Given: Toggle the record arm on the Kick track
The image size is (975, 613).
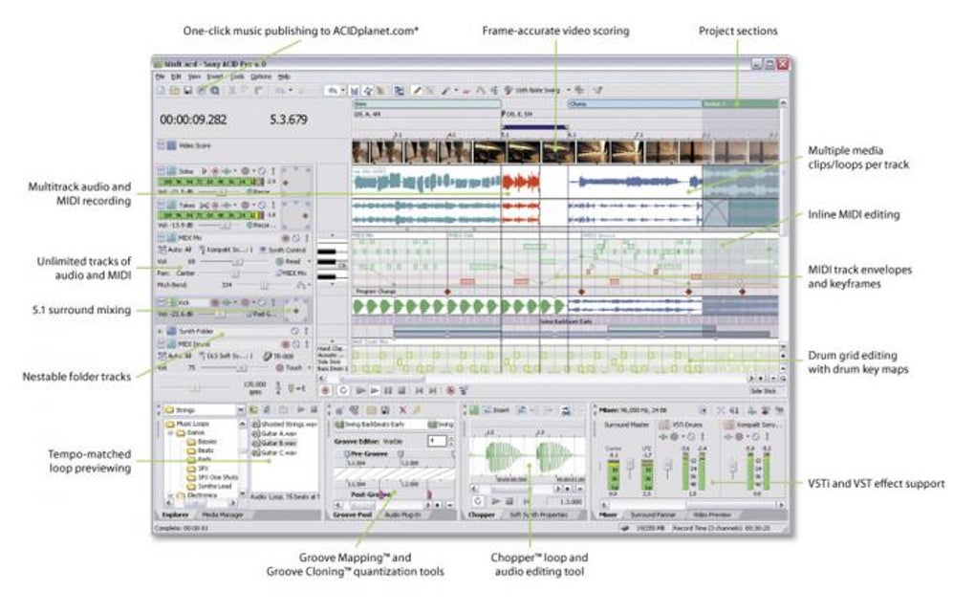Looking at the screenshot, I should point(215,302).
